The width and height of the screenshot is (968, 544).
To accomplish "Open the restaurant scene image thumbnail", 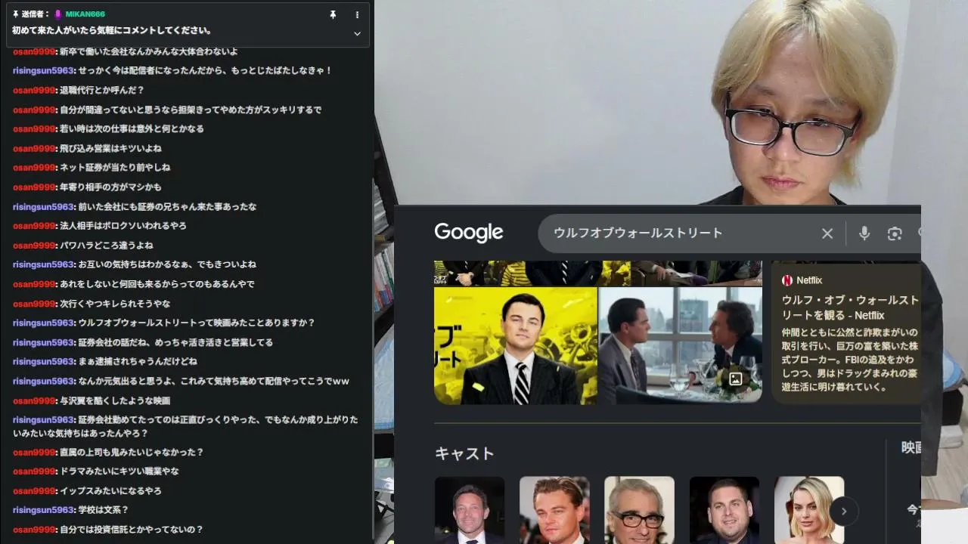I will click(x=681, y=345).
